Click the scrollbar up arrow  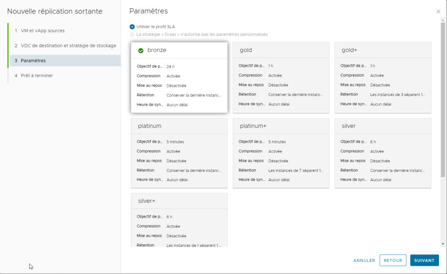[443, 20]
